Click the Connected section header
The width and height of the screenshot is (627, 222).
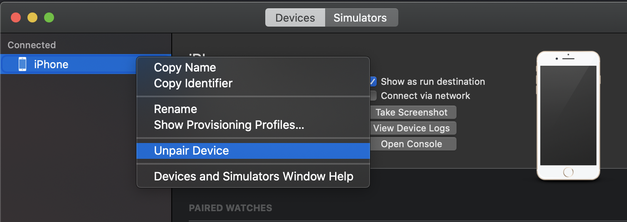coord(32,45)
